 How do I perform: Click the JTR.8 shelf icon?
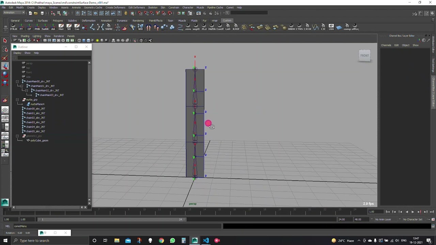coord(13,28)
